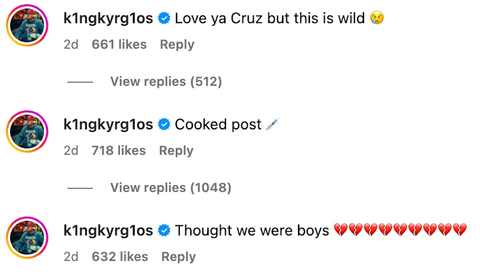Reply to the "Love ya Cruz" comment
The height and width of the screenshot is (278, 480).
point(177,44)
